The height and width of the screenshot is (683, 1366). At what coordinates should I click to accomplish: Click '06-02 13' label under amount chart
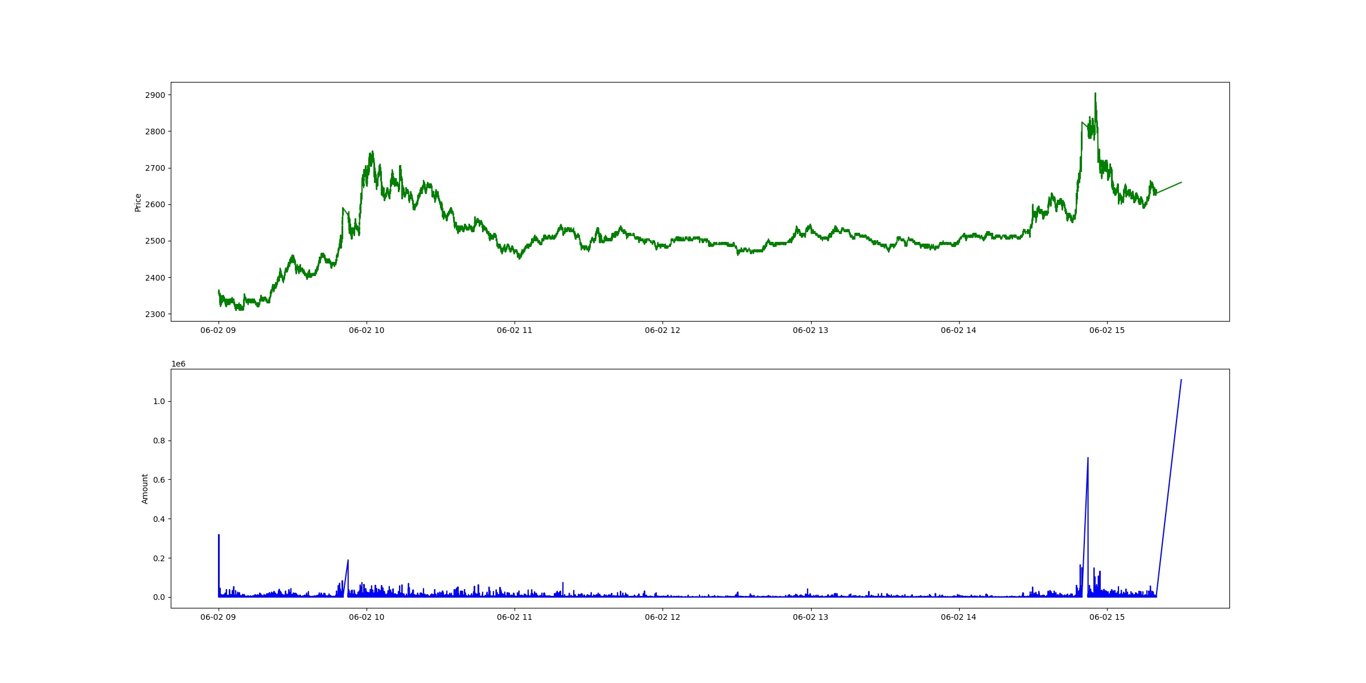pyautogui.click(x=810, y=617)
